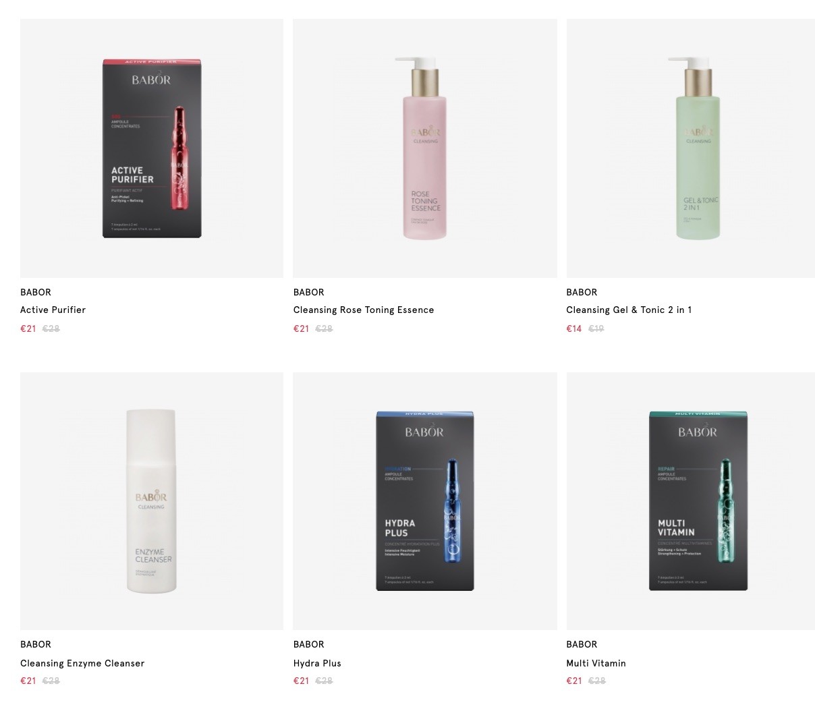The height and width of the screenshot is (715, 815).
Task: Click the Cleansing Enzyme Cleanser title
Action: pyautogui.click(x=82, y=663)
